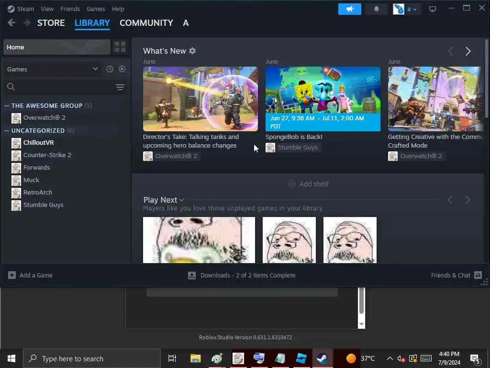Go to the COMMUNITY tab
The width and height of the screenshot is (490, 368).
pos(146,23)
